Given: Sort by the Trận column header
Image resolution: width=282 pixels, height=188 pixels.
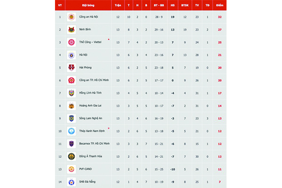Looking at the screenshot, I should (117, 5).
